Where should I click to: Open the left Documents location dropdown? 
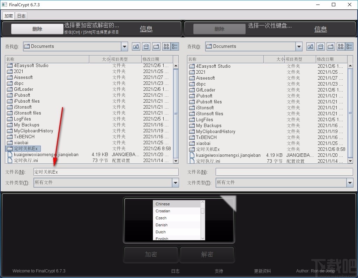click(124, 46)
